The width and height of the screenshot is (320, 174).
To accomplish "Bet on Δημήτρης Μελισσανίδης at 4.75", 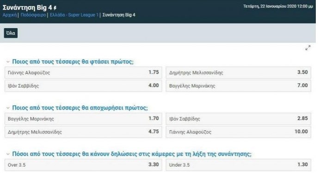I will point(83,132).
